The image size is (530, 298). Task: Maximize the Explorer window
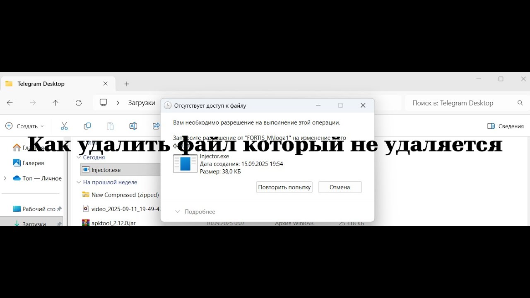coord(501,79)
